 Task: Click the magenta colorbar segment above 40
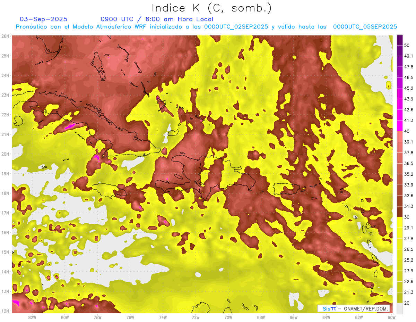coord(400,126)
